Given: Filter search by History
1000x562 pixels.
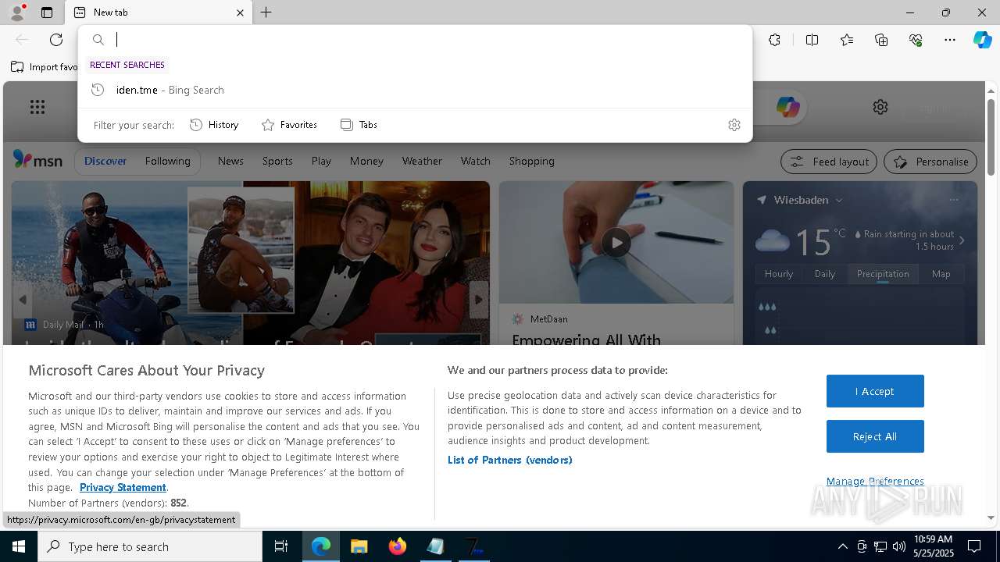Looking at the screenshot, I should click(214, 125).
